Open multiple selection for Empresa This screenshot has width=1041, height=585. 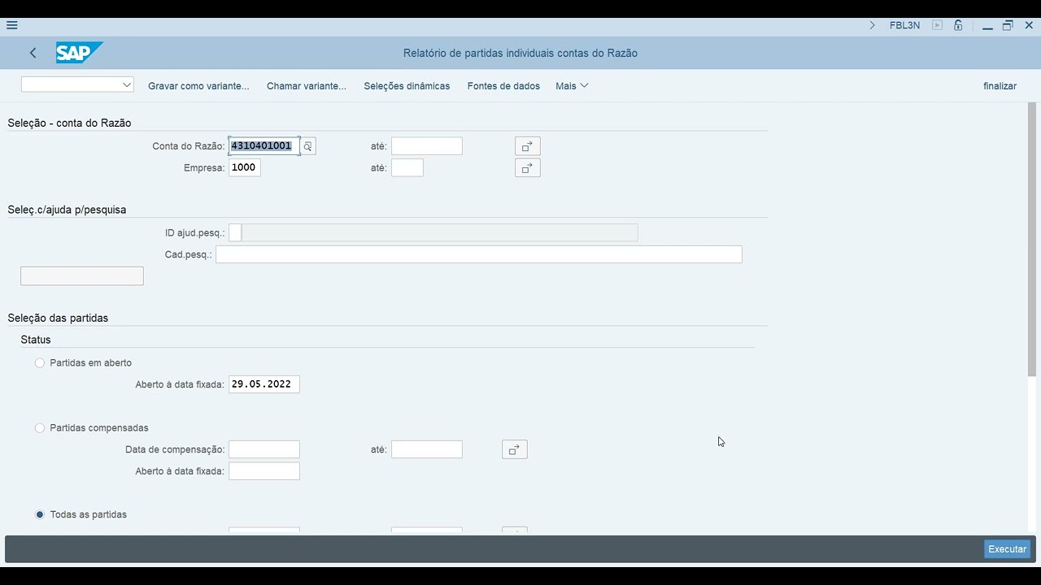[528, 168]
